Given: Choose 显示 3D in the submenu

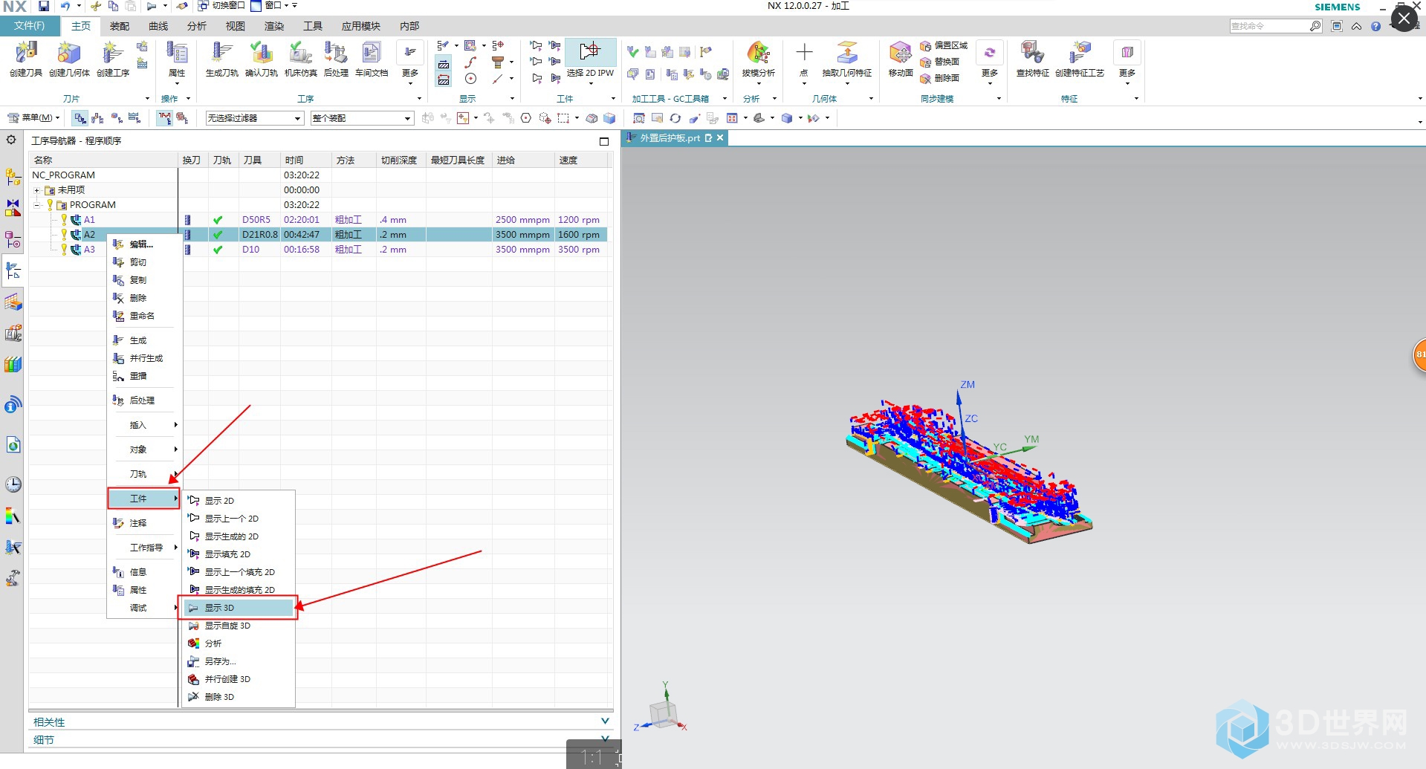Looking at the screenshot, I should coord(239,608).
